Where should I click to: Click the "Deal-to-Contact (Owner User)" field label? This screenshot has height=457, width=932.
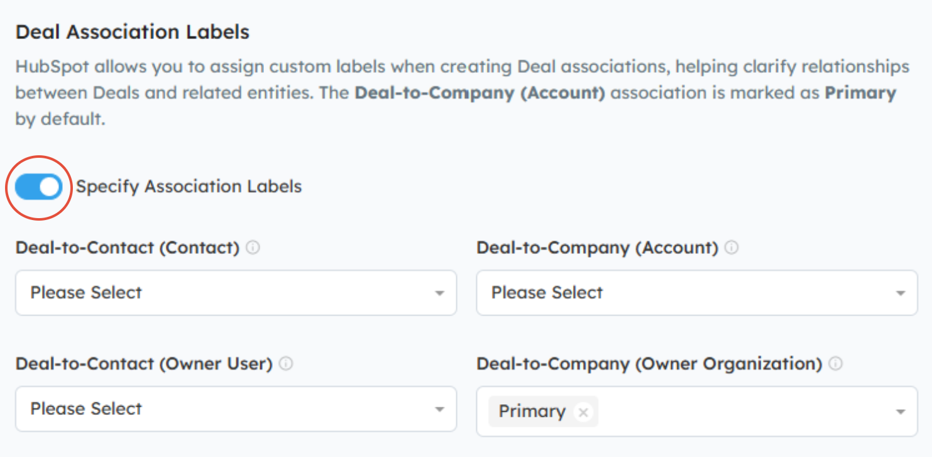click(x=144, y=364)
